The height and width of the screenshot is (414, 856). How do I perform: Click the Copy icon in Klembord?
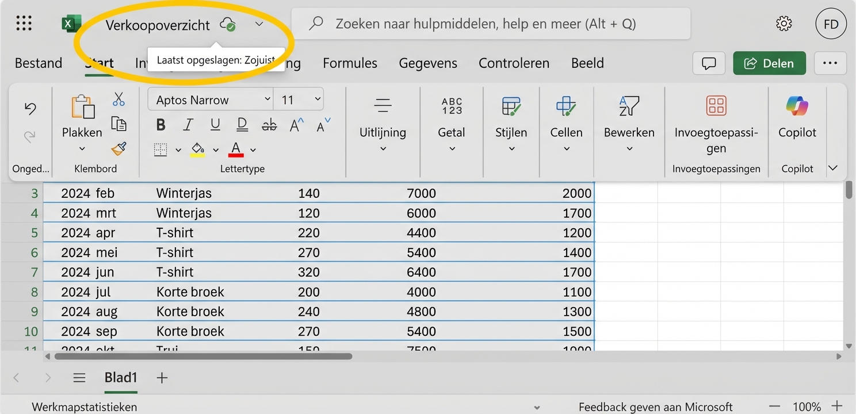click(119, 123)
